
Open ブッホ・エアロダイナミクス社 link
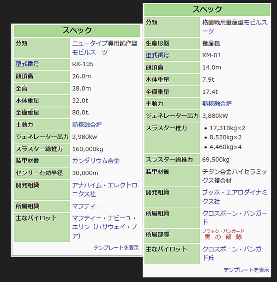235,197
